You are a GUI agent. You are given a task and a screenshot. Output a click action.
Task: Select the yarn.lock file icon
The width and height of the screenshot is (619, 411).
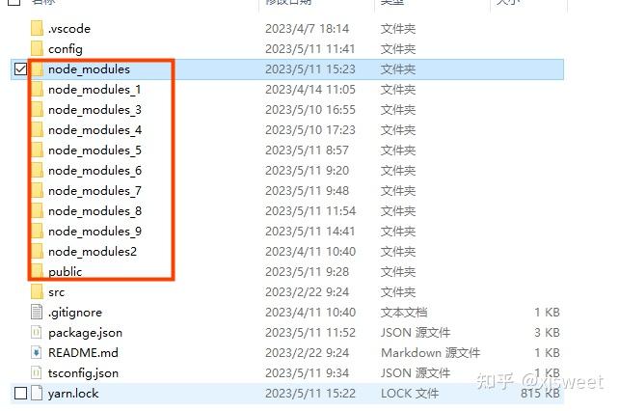pos(37,394)
